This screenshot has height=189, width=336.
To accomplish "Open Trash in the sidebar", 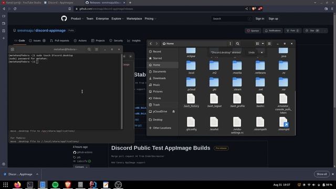I will coord(162,105).
